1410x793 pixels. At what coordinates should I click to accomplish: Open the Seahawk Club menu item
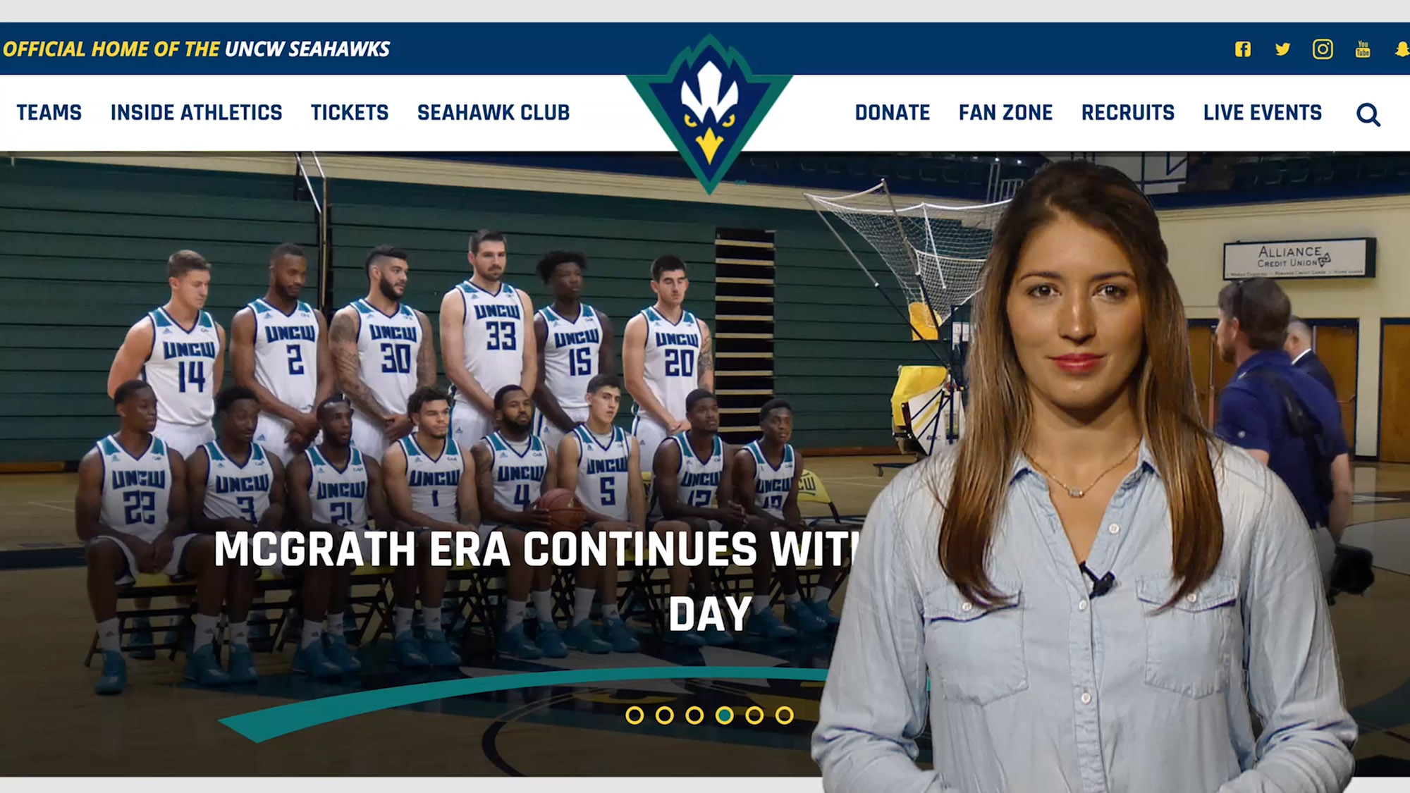coord(493,113)
